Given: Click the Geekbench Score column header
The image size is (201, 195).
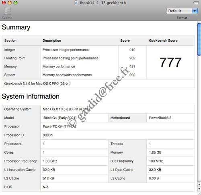Looking at the screenshot, I should click(163, 41).
